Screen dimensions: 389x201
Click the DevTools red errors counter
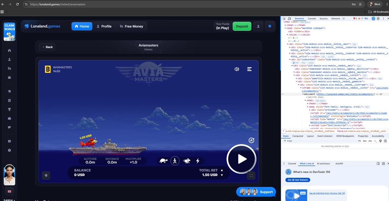coord(355,19)
